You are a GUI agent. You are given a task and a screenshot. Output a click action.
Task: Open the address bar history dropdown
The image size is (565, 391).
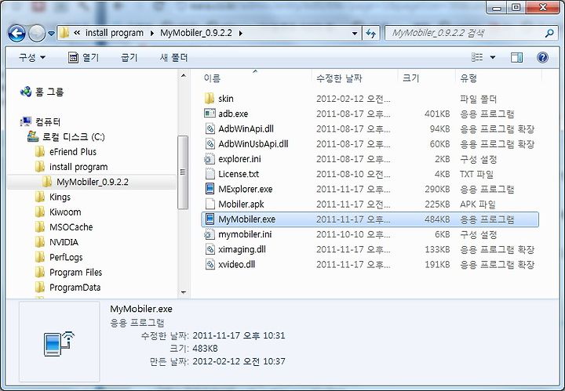[355, 34]
